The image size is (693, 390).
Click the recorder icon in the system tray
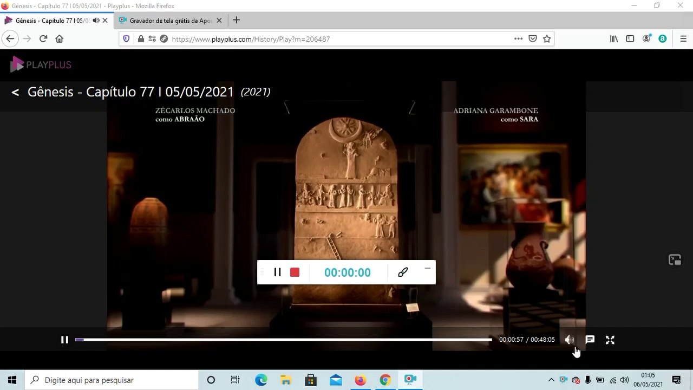[564, 380]
